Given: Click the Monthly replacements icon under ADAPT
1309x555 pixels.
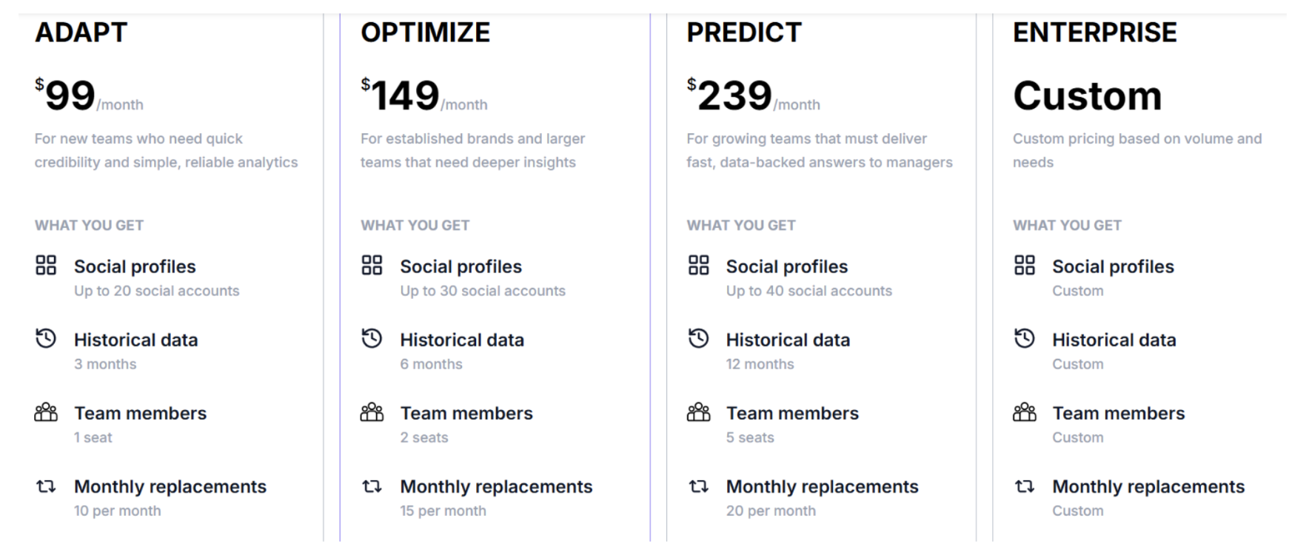Looking at the screenshot, I should [46, 486].
